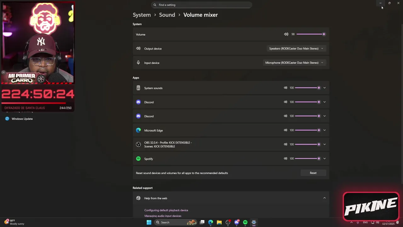Click the Input device microphone icon
The image size is (403, 227).
(x=138, y=62)
